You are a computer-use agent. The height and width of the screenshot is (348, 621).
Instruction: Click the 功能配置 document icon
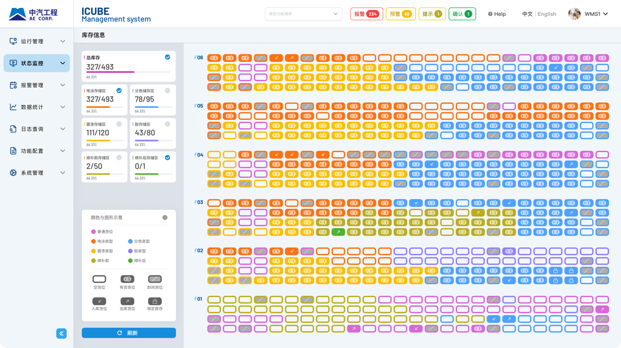[13, 151]
